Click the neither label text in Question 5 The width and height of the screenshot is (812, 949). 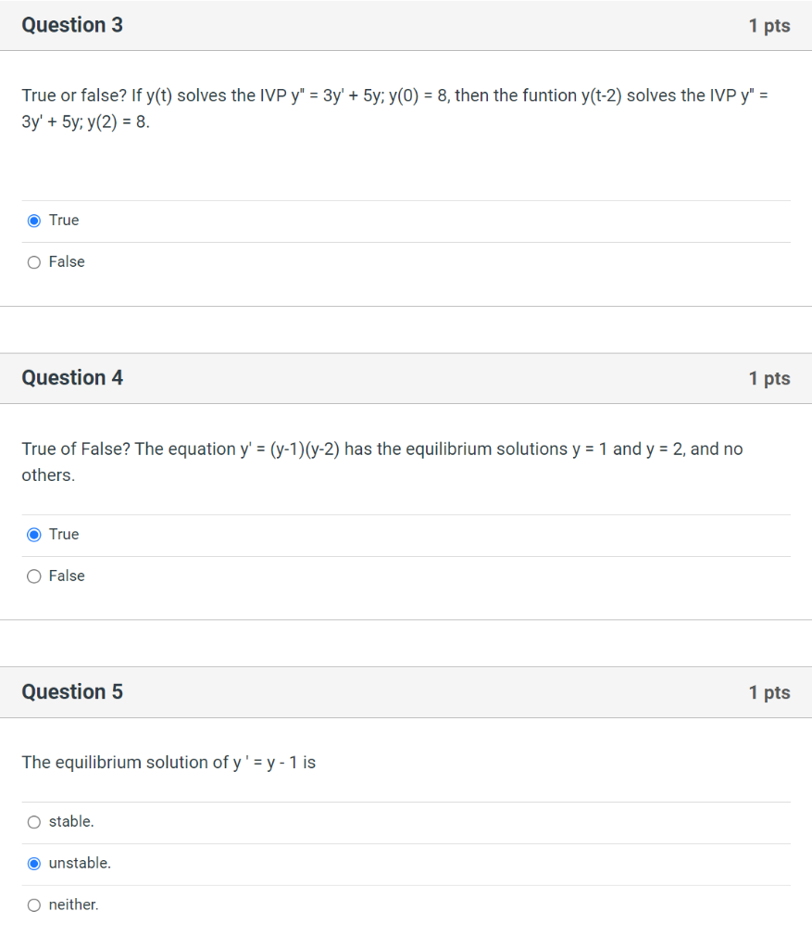click(71, 905)
